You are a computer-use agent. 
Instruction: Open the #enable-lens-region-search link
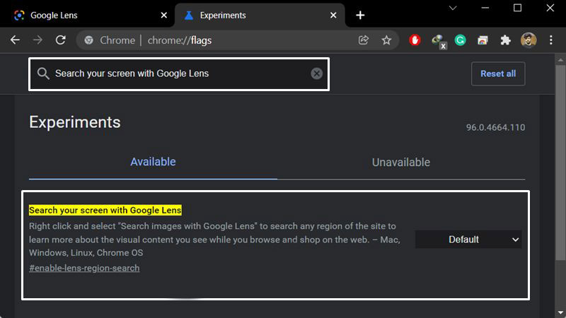click(x=84, y=269)
